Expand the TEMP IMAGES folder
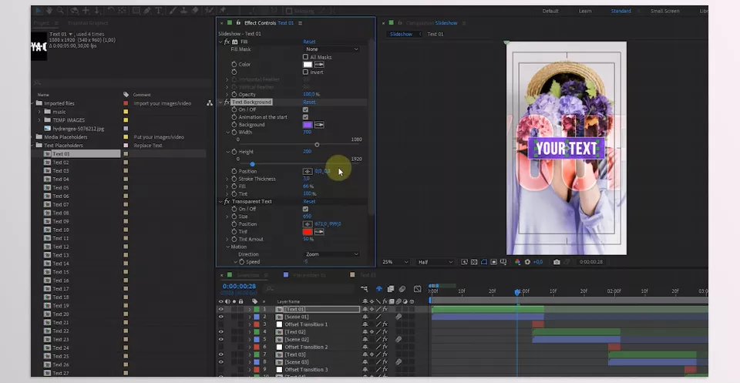This screenshot has width=740, height=383. pyautogui.click(x=39, y=120)
